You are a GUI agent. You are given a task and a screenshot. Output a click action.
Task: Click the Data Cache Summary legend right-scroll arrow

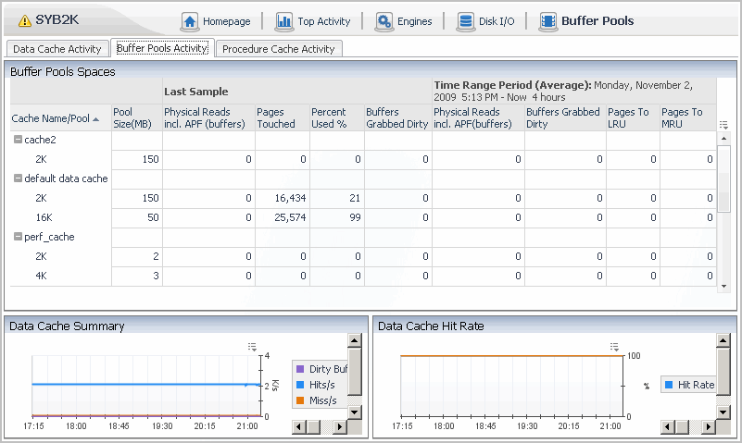(340, 426)
